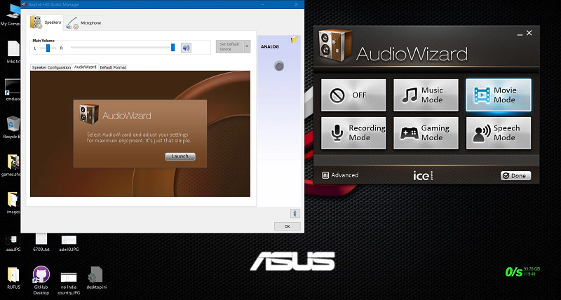
Task: Select the cmd.exe desktop shortcut
Action: (13, 90)
